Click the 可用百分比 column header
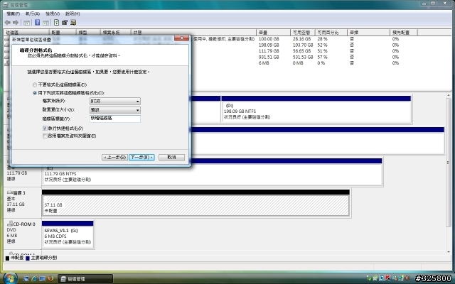Screen dimensions: 455x284 (331, 33)
